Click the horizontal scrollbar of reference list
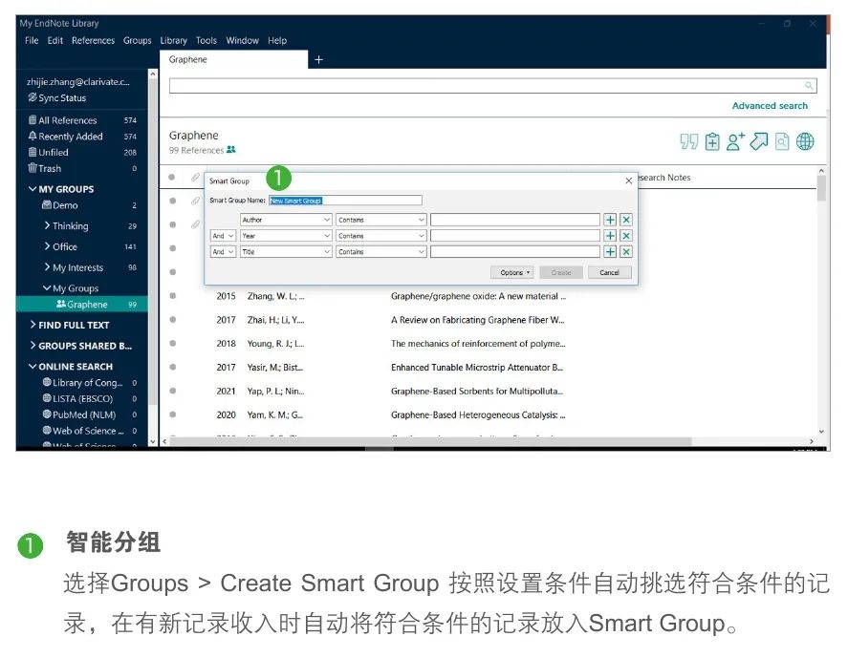The height and width of the screenshot is (658, 848). (x=430, y=441)
